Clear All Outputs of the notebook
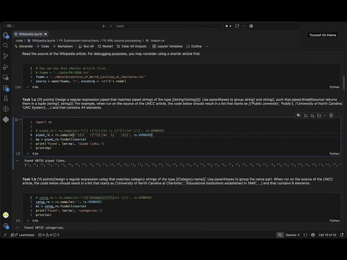 [131, 46]
